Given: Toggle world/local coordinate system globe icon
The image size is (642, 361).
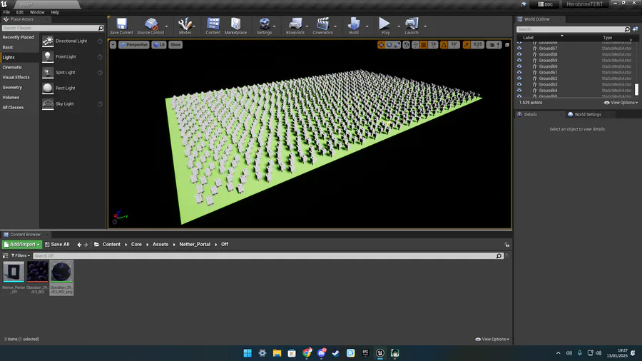Looking at the screenshot, I should pyautogui.click(x=406, y=45).
